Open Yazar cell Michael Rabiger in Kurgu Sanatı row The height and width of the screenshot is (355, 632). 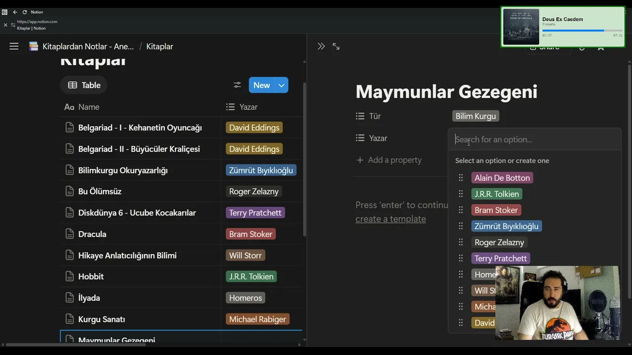[257, 319]
